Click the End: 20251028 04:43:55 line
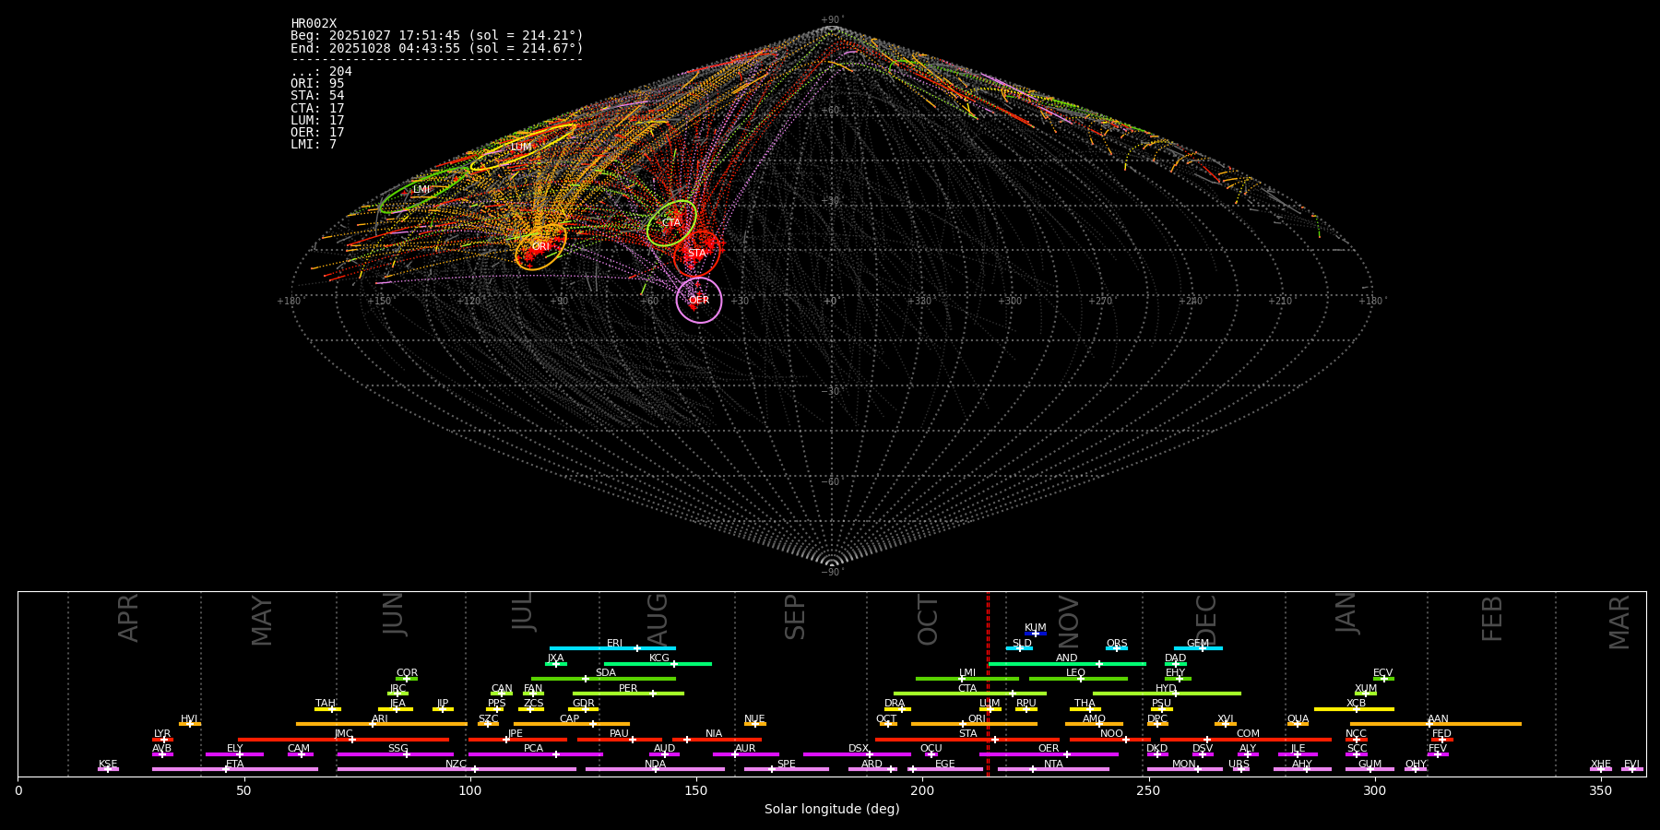This screenshot has width=1660, height=830. coord(437,48)
